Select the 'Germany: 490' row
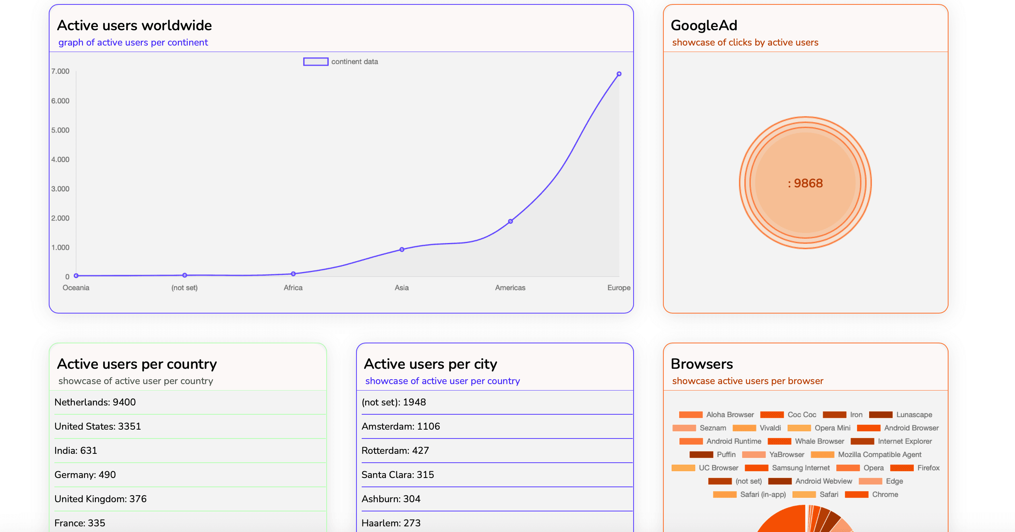Screen dimensions: 1015x532 [190, 475]
